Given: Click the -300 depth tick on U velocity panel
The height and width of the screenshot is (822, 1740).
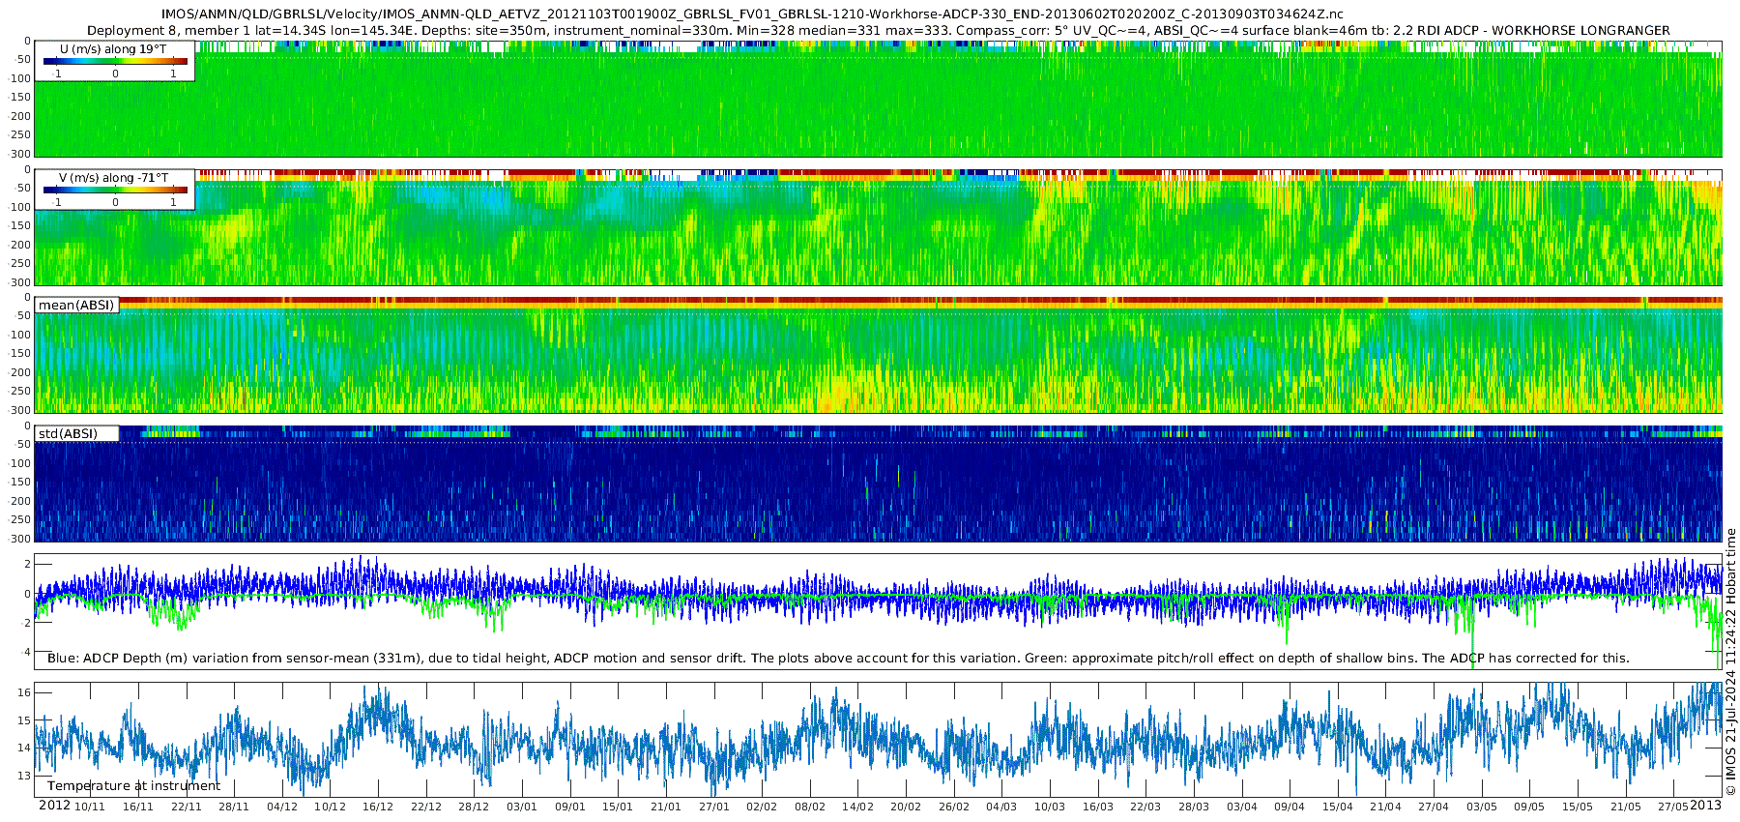Looking at the screenshot, I should coord(20,154).
